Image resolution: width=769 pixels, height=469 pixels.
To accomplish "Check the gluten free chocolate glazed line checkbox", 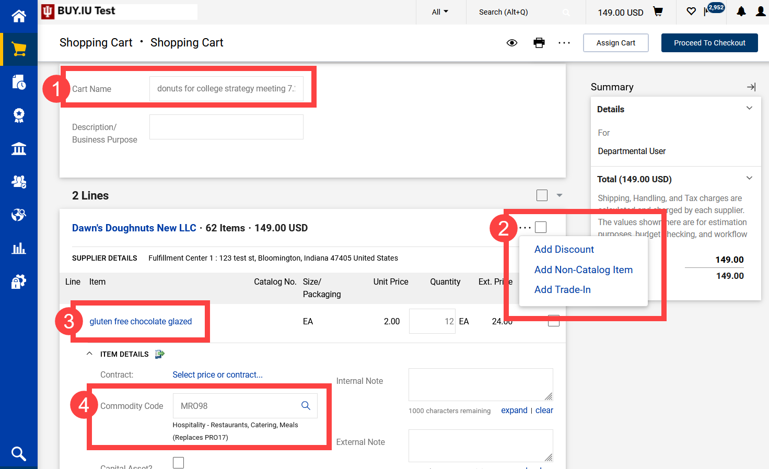I will [x=554, y=321].
